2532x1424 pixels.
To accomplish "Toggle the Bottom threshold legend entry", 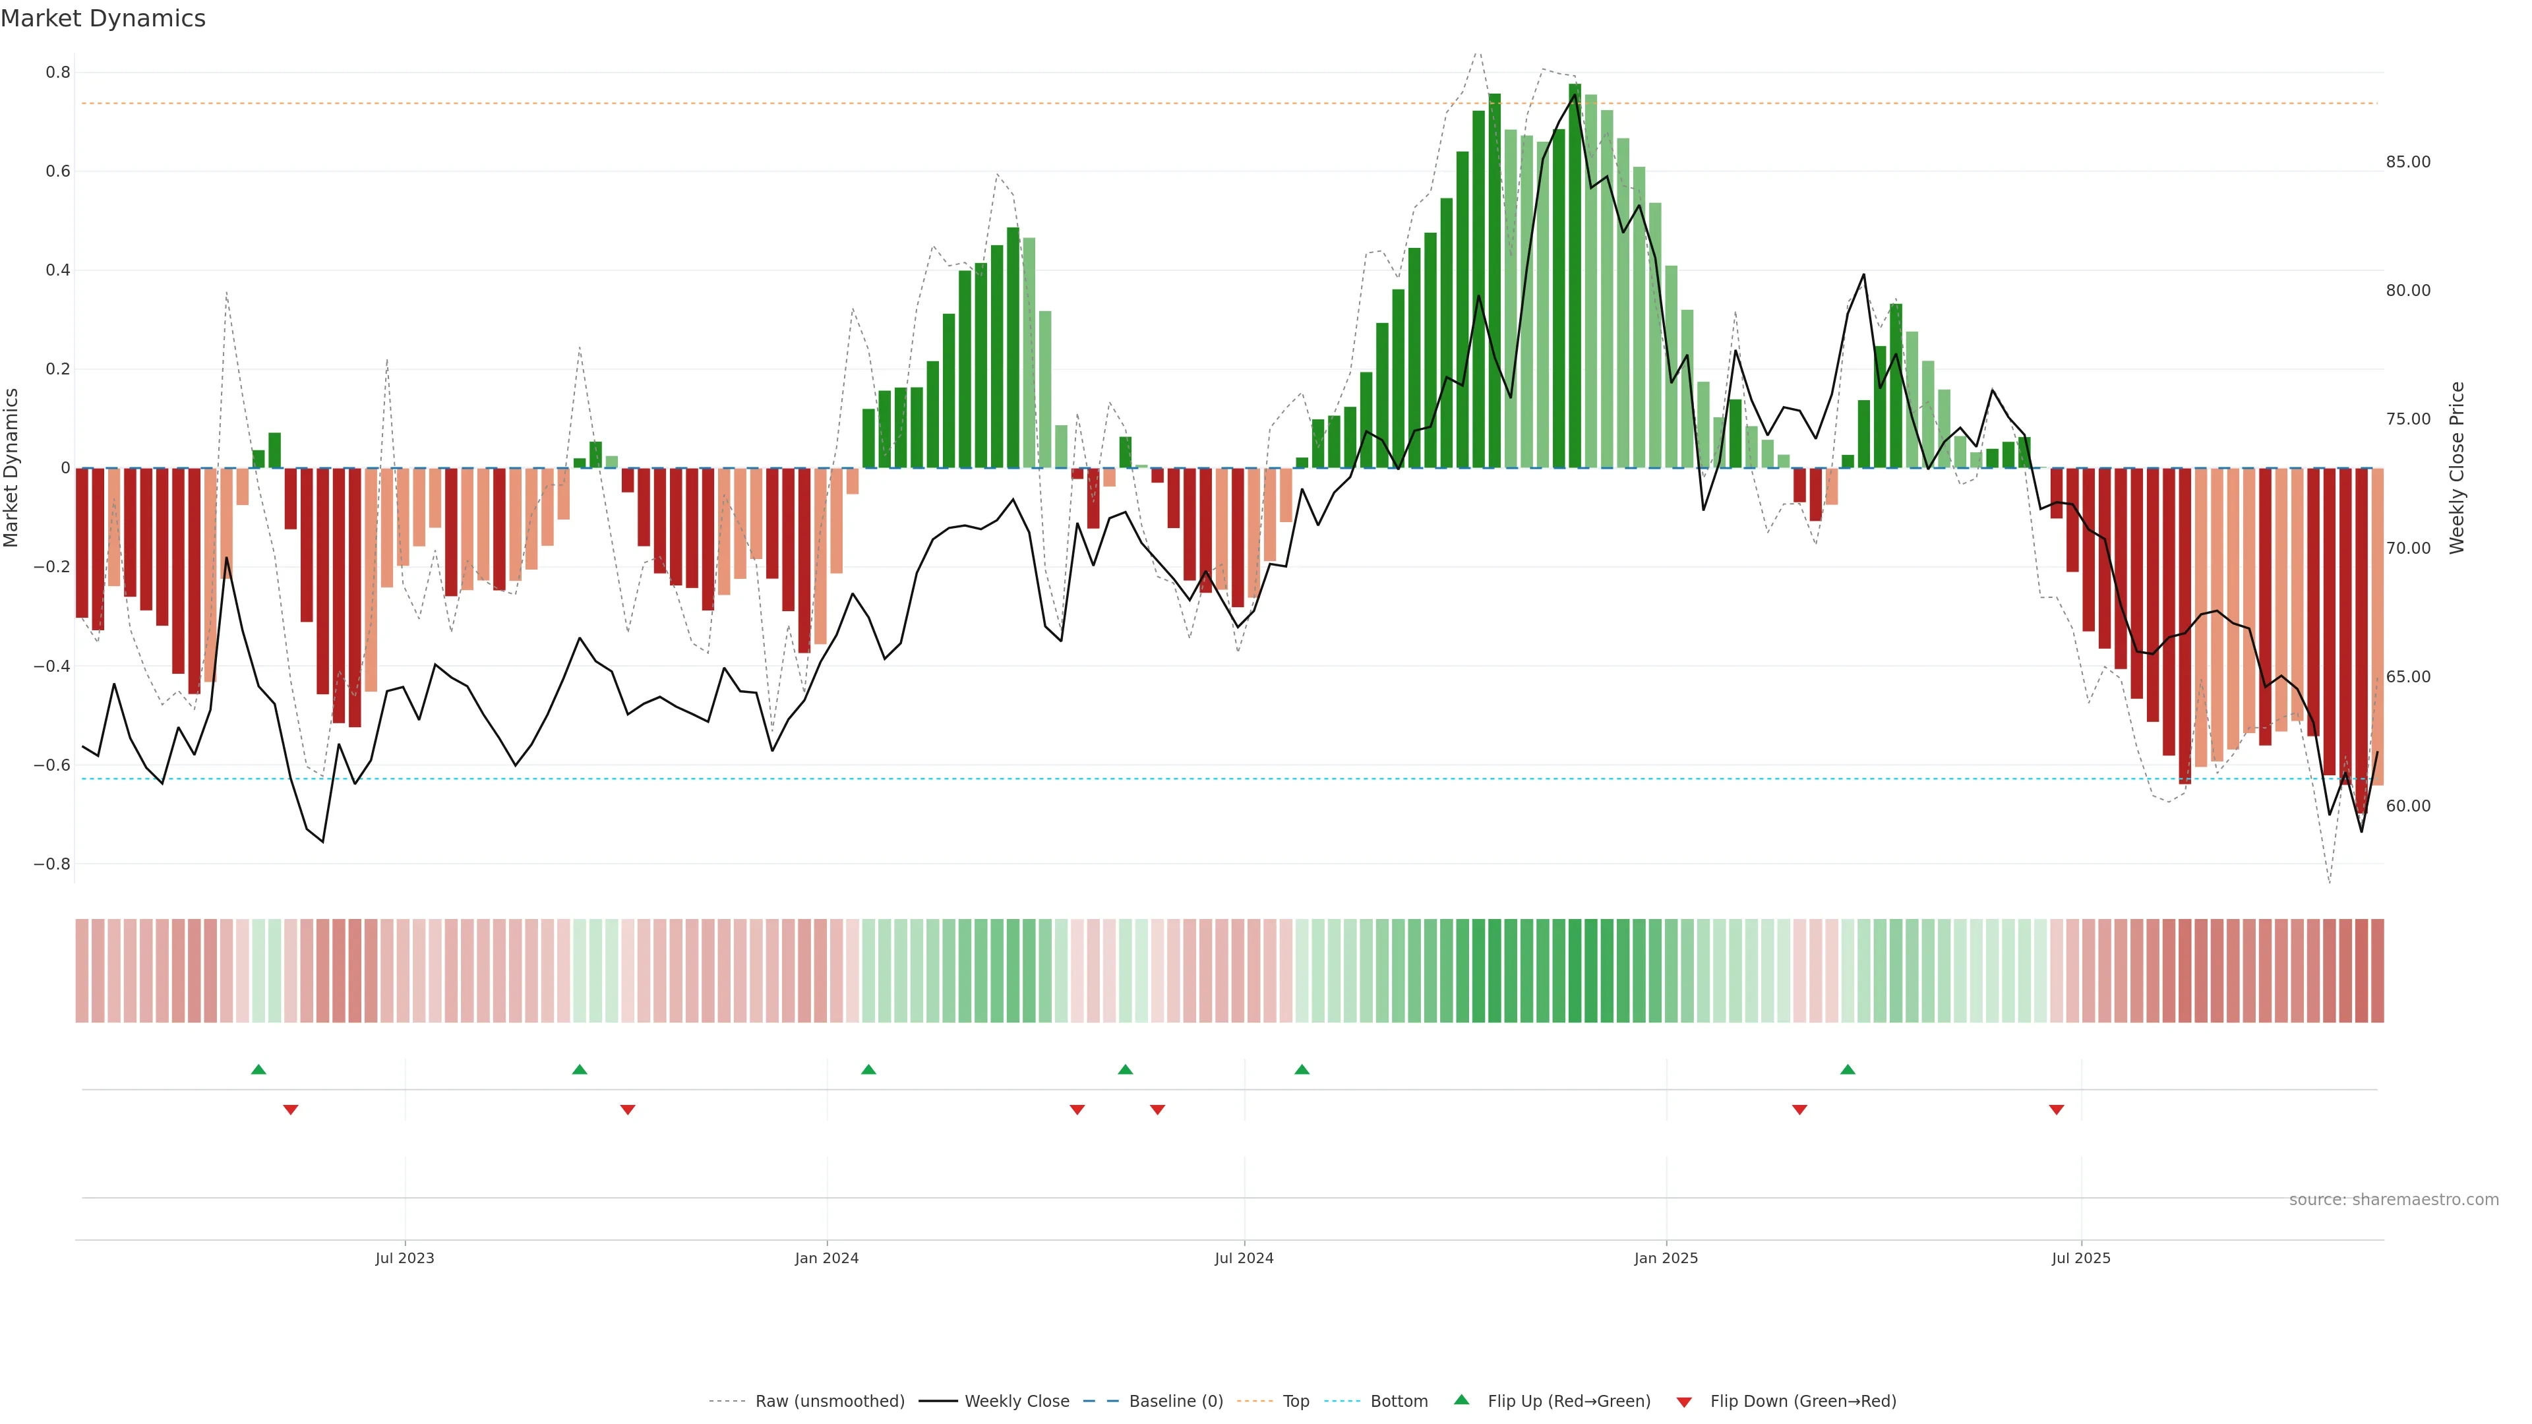I will [1399, 1402].
